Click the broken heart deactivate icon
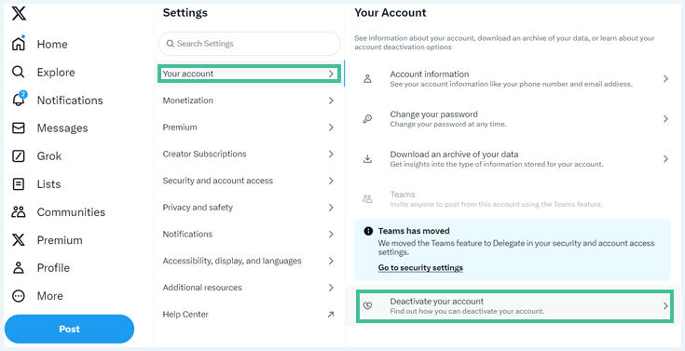 pyautogui.click(x=367, y=306)
